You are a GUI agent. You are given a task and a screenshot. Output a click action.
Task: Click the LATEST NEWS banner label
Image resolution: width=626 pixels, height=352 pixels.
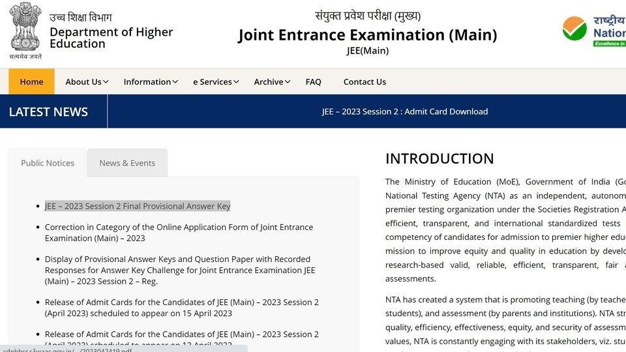tap(48, 111)
